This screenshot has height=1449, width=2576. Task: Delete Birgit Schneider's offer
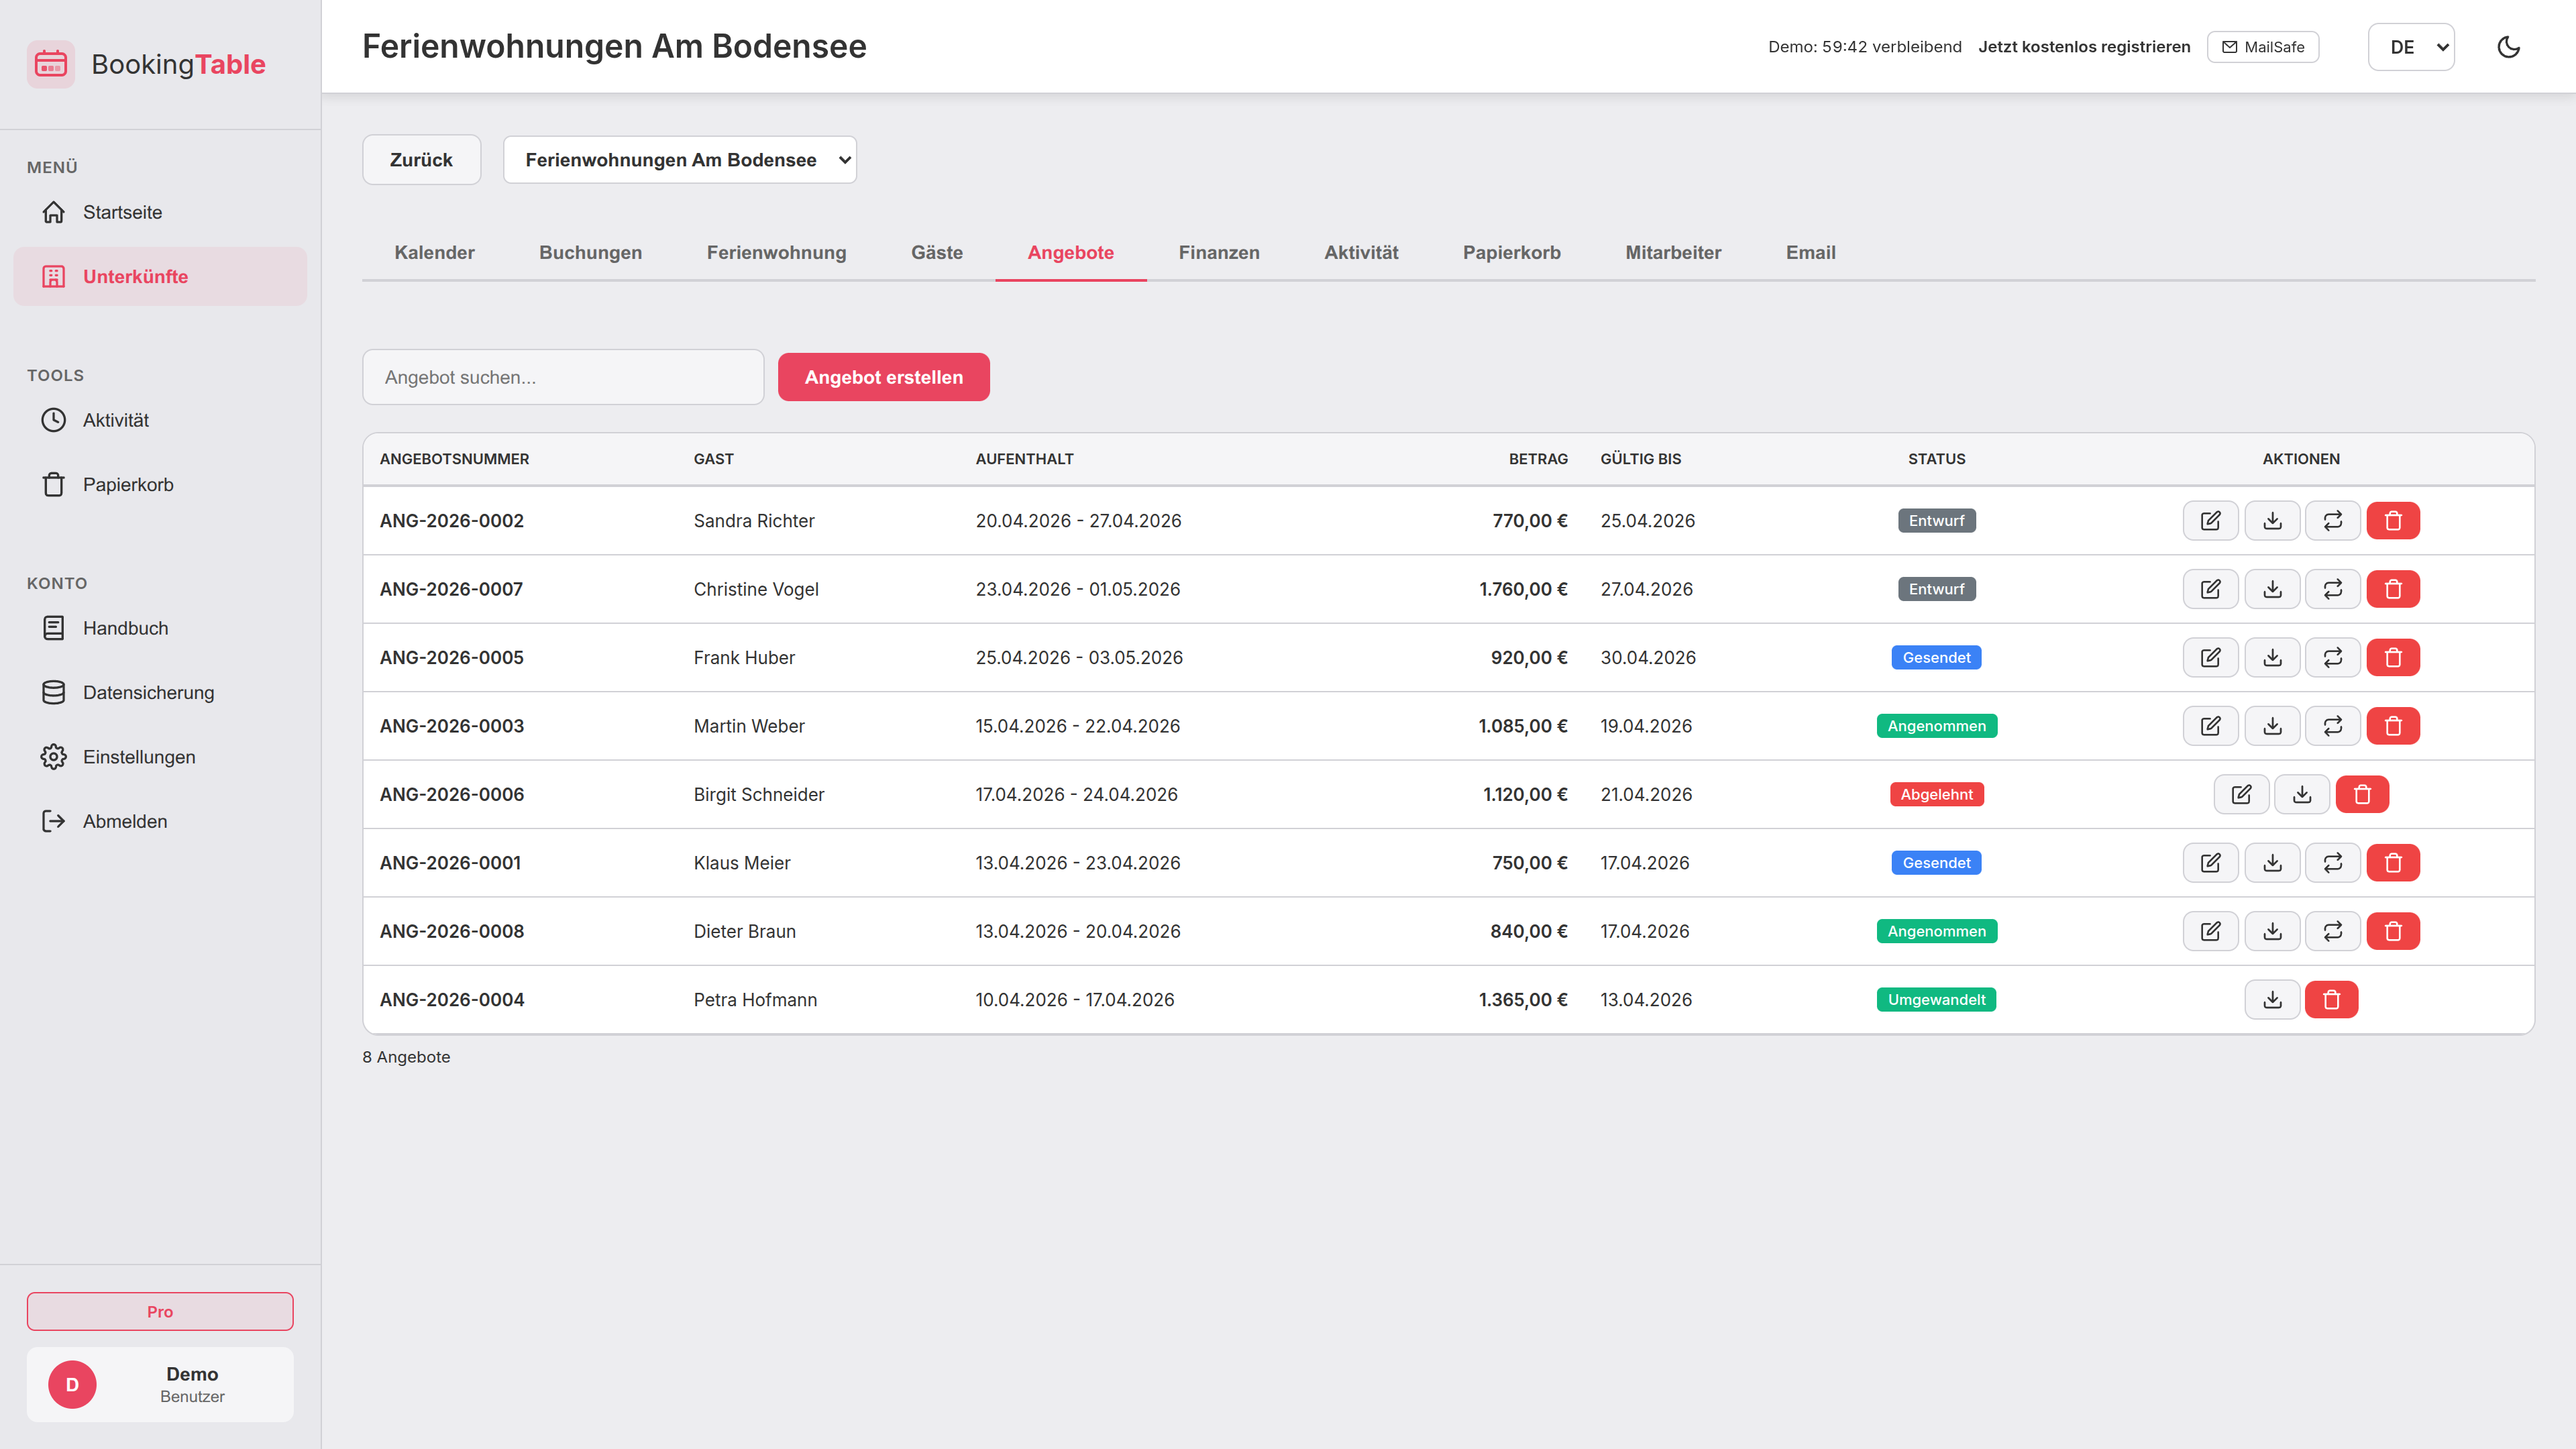2362,794
